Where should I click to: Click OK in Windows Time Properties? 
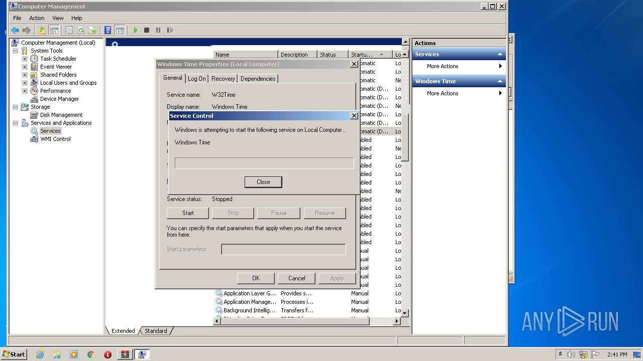click(256, 278)
